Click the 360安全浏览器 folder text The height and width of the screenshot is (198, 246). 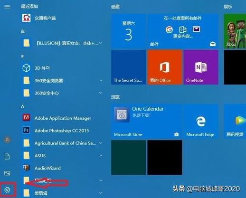click(x=49, y=81)
